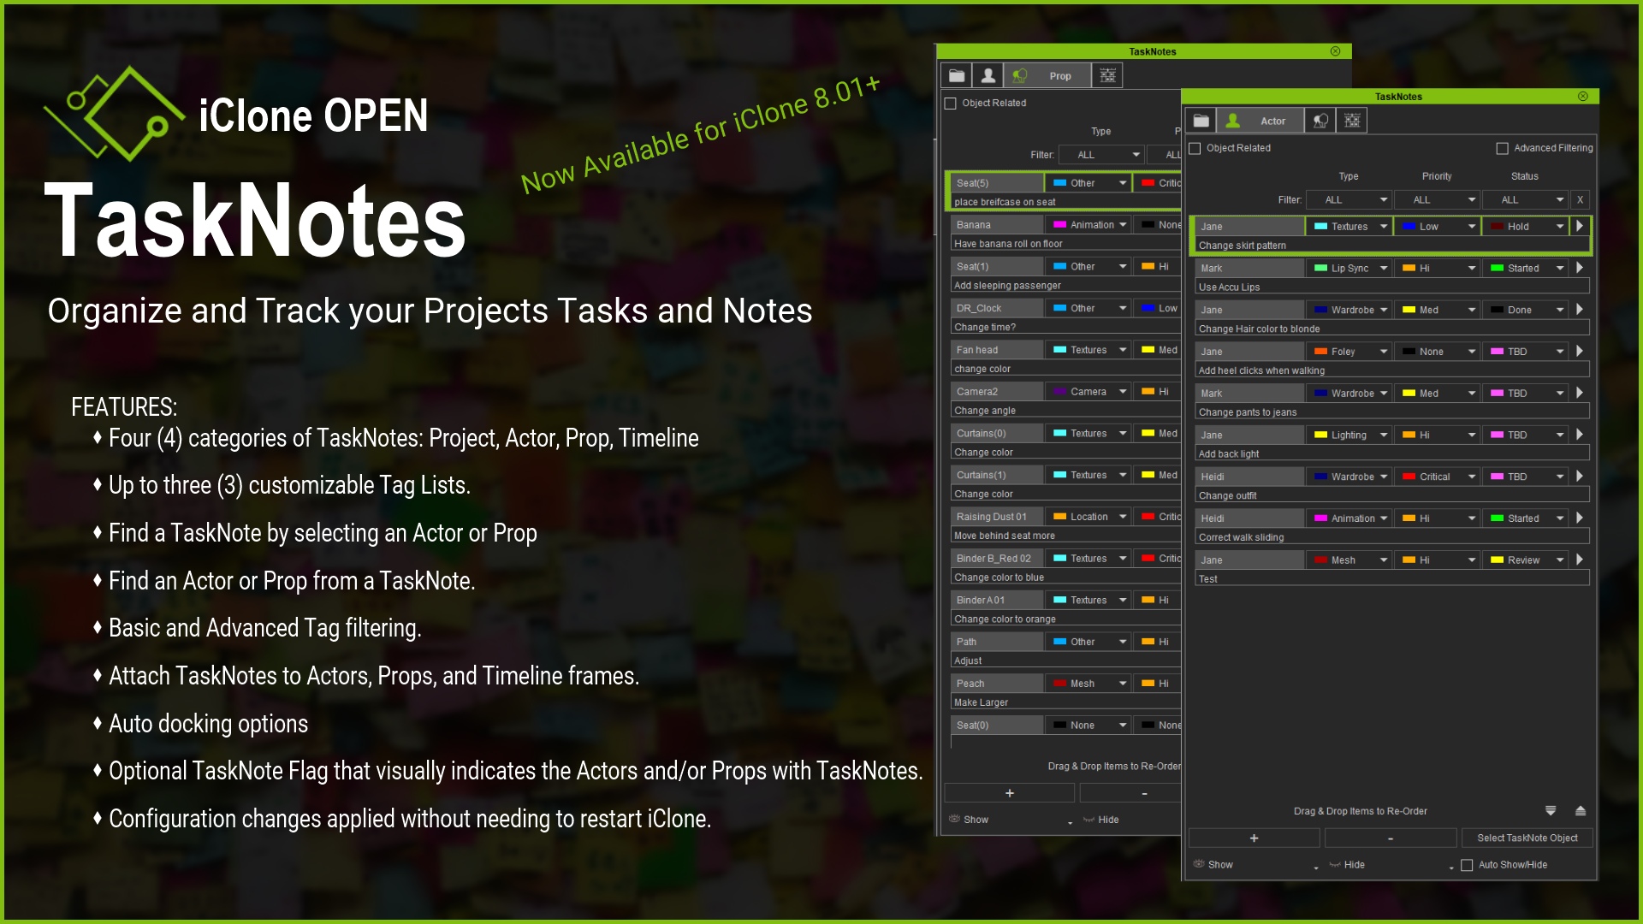Open Started status dropdown on Use Accu Lips
Image resolution: width=1643 pixels, height=924 pixels.
(x=1525, y=268)
